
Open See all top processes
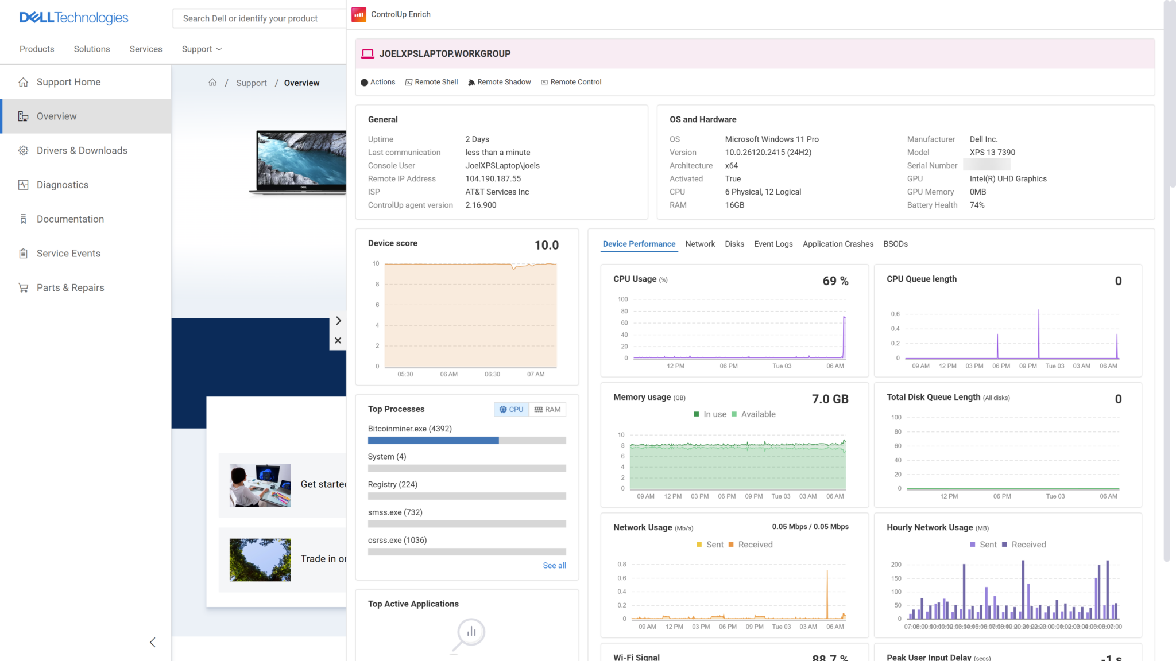(x=554, y=565)
